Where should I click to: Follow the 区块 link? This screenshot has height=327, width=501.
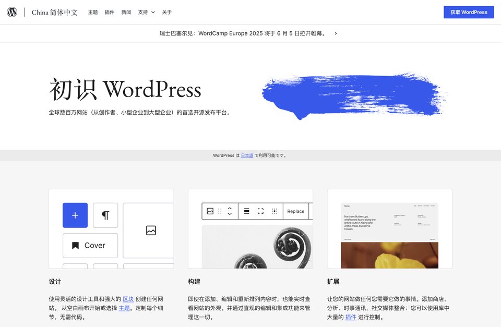(128, 299)
